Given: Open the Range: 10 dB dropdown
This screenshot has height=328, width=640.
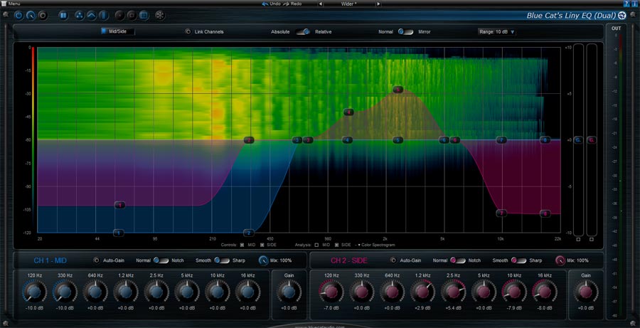Looking at the screenshot, I should tap(497, 31).
